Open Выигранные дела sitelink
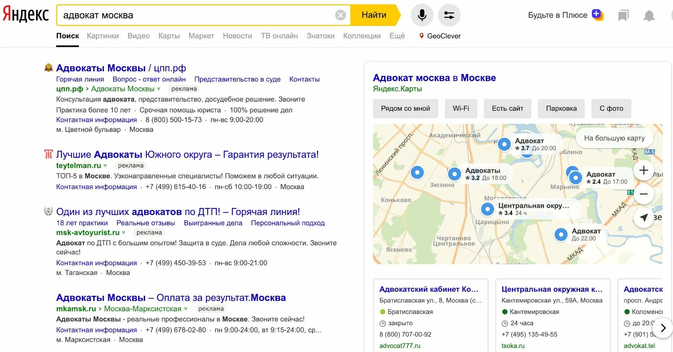This screenshot has width=673, height=352. pyautogui.click(x=213, y=223)
